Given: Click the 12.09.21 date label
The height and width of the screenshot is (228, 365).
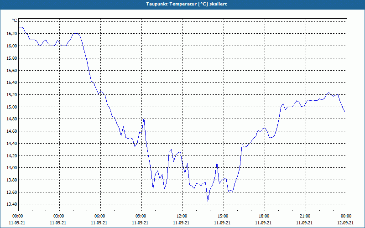Looking at the screenshot, I should (x=345, y=223).
